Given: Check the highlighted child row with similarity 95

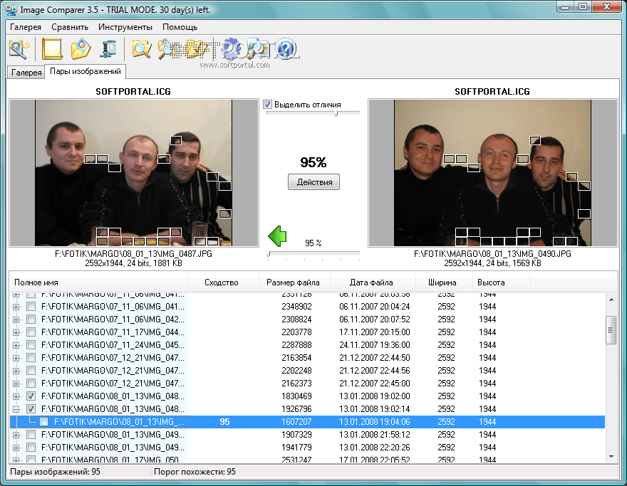Looking at the screenshot, I should [44, 422].
